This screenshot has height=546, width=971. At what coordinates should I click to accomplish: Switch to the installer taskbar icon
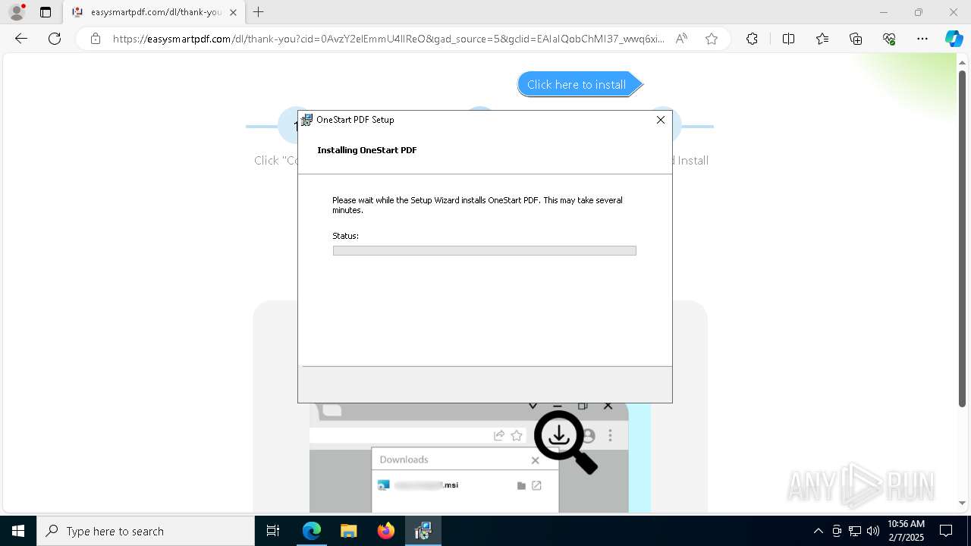coord(423,531)
